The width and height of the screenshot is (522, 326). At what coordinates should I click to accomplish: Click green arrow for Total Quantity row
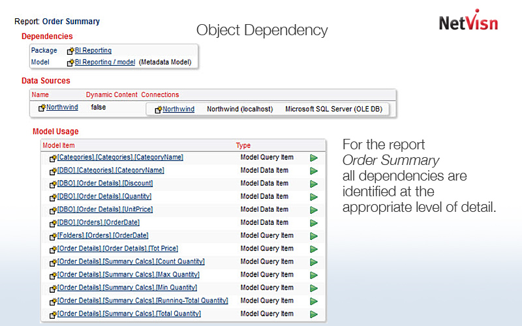click(314, 314)
